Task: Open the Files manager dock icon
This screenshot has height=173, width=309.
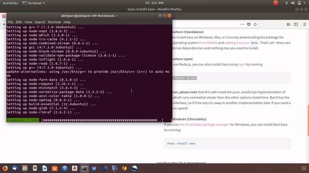Action: point(25,168)
